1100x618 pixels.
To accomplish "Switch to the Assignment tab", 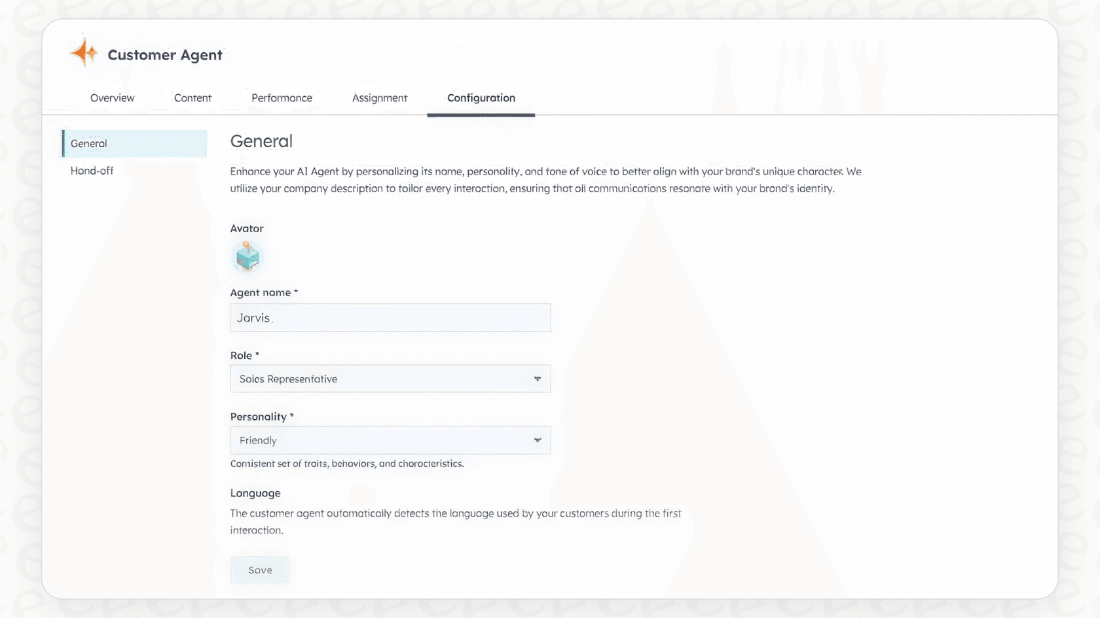I will [x=379, y=97].
